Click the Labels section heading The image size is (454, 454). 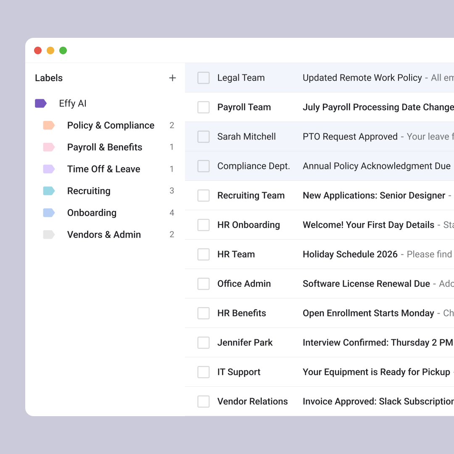49,78
